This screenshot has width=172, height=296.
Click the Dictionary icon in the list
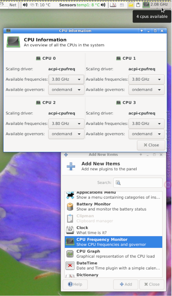[70, 275]
